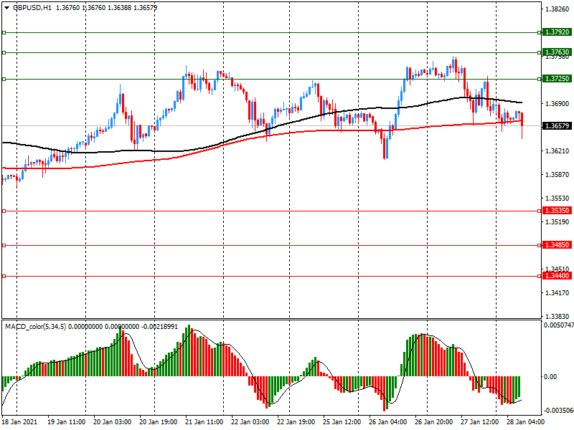Click the GBPUSD,H1 symbol title

point(32,8)
